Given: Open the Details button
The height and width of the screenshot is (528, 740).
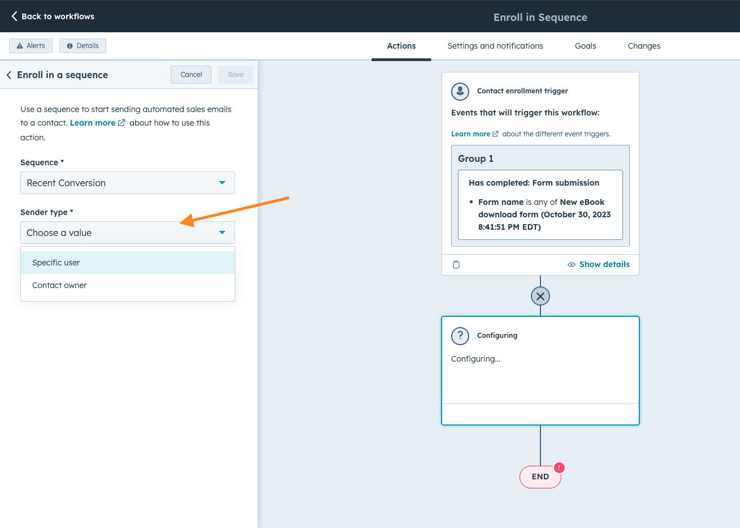Looking at the screenshot, I should click(83, 46).
